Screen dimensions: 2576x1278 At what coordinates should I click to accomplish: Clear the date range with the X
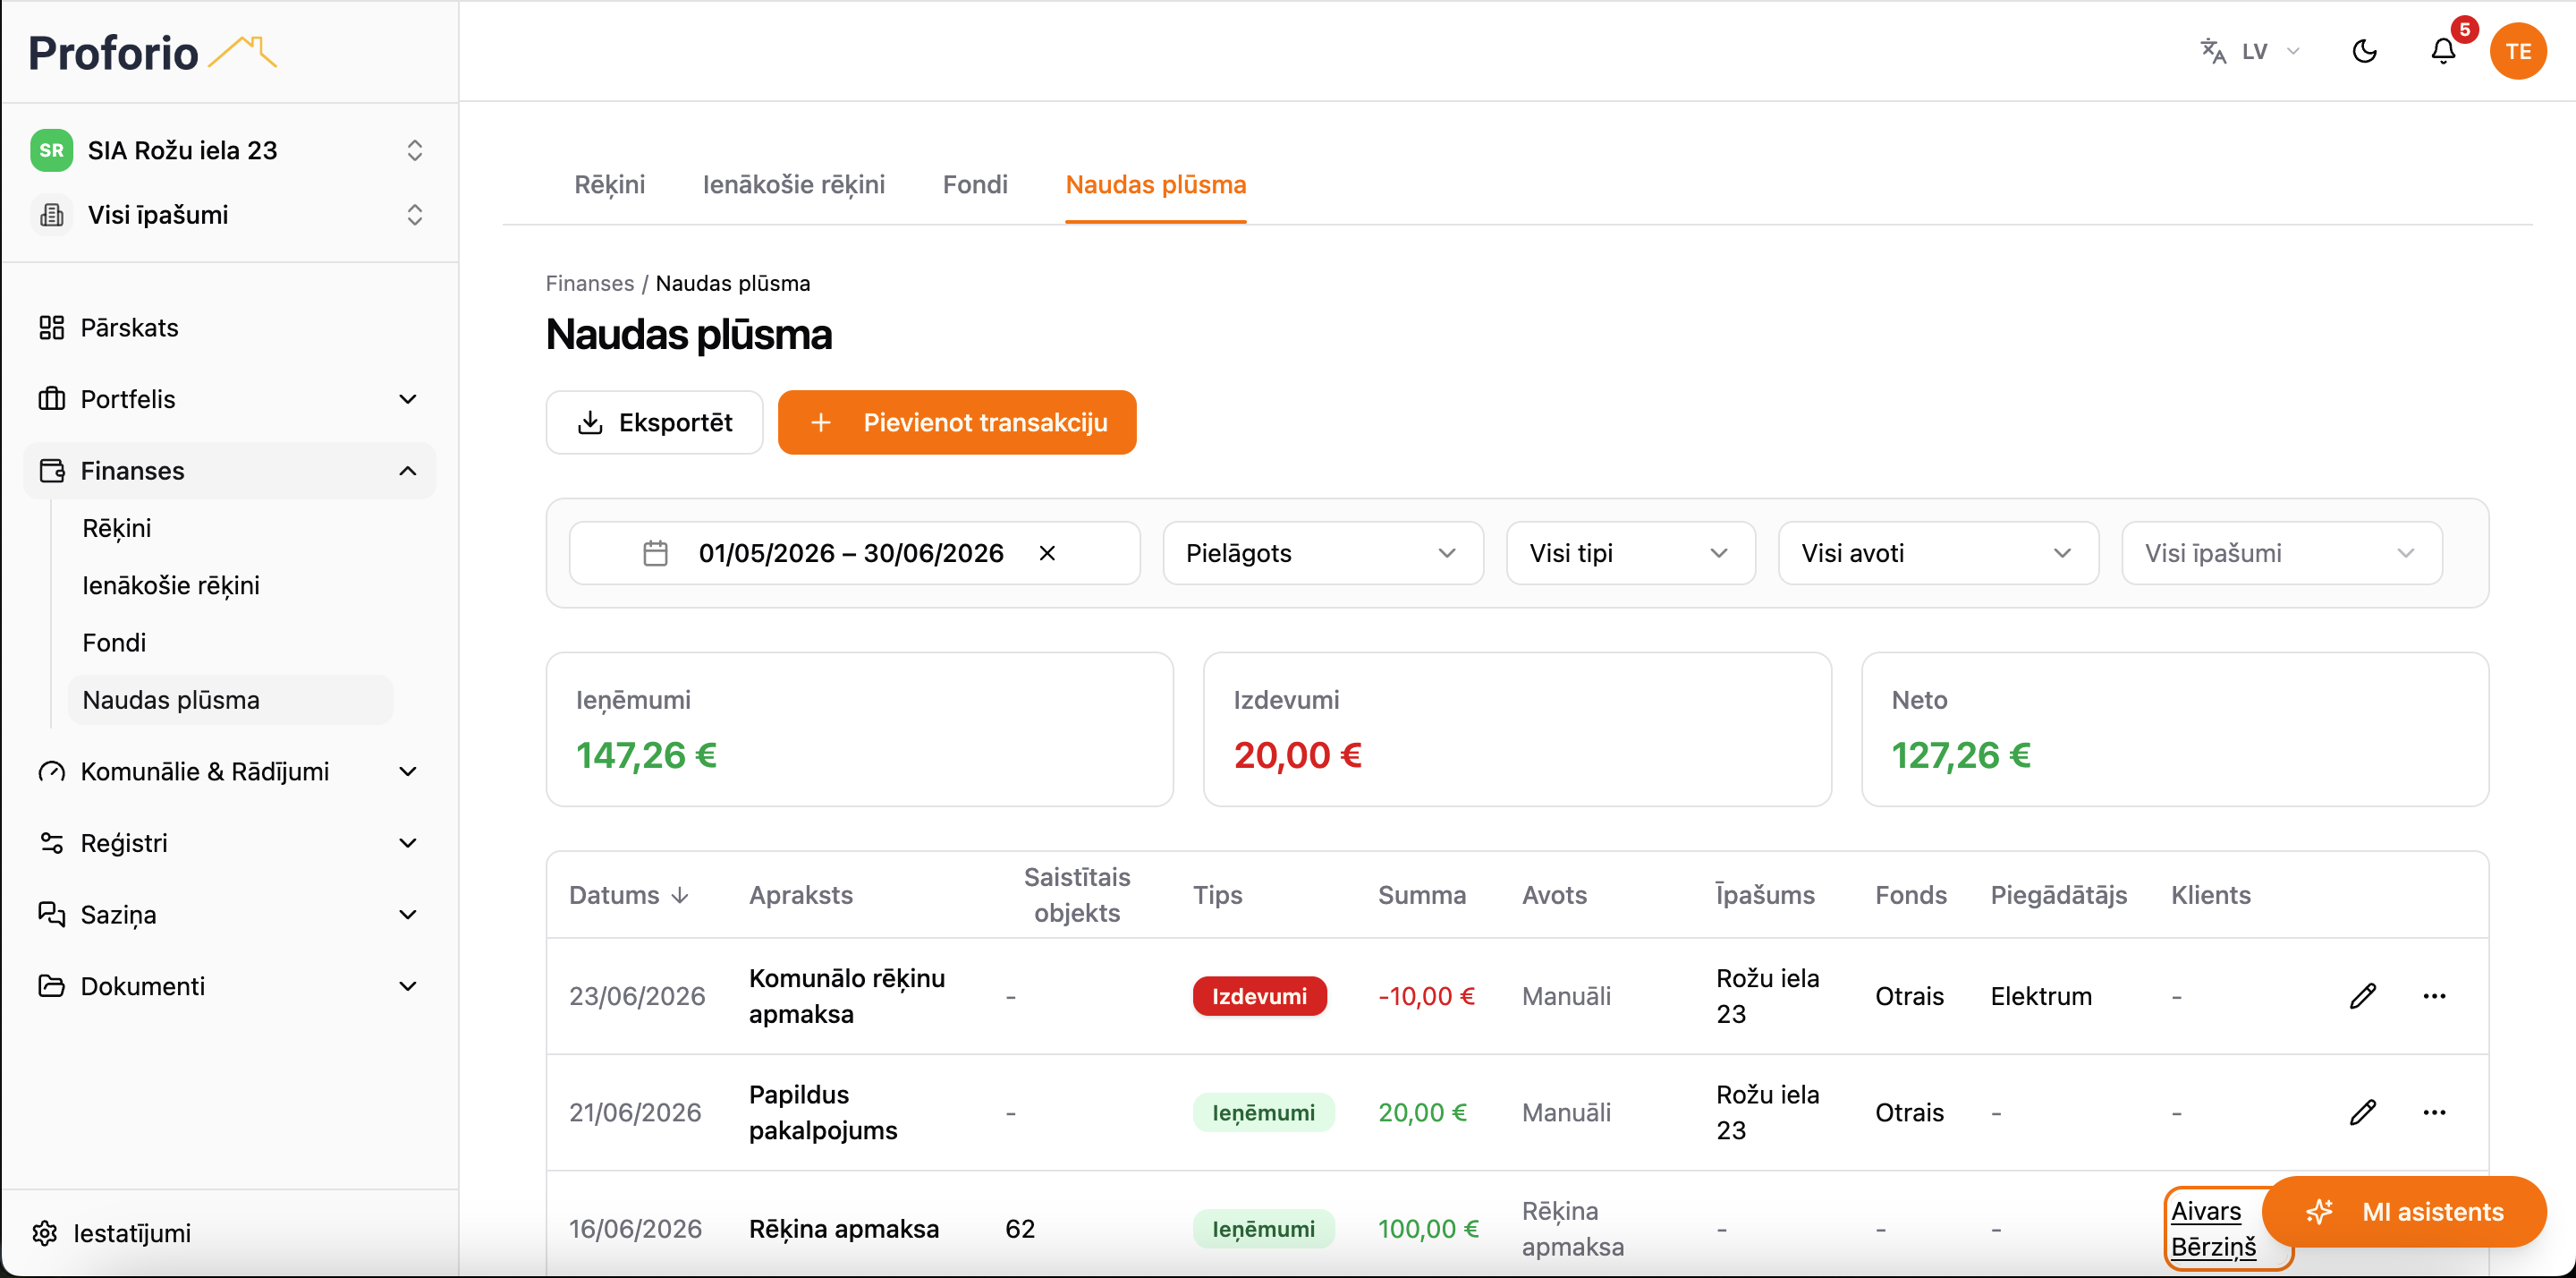click(1047, 553)
